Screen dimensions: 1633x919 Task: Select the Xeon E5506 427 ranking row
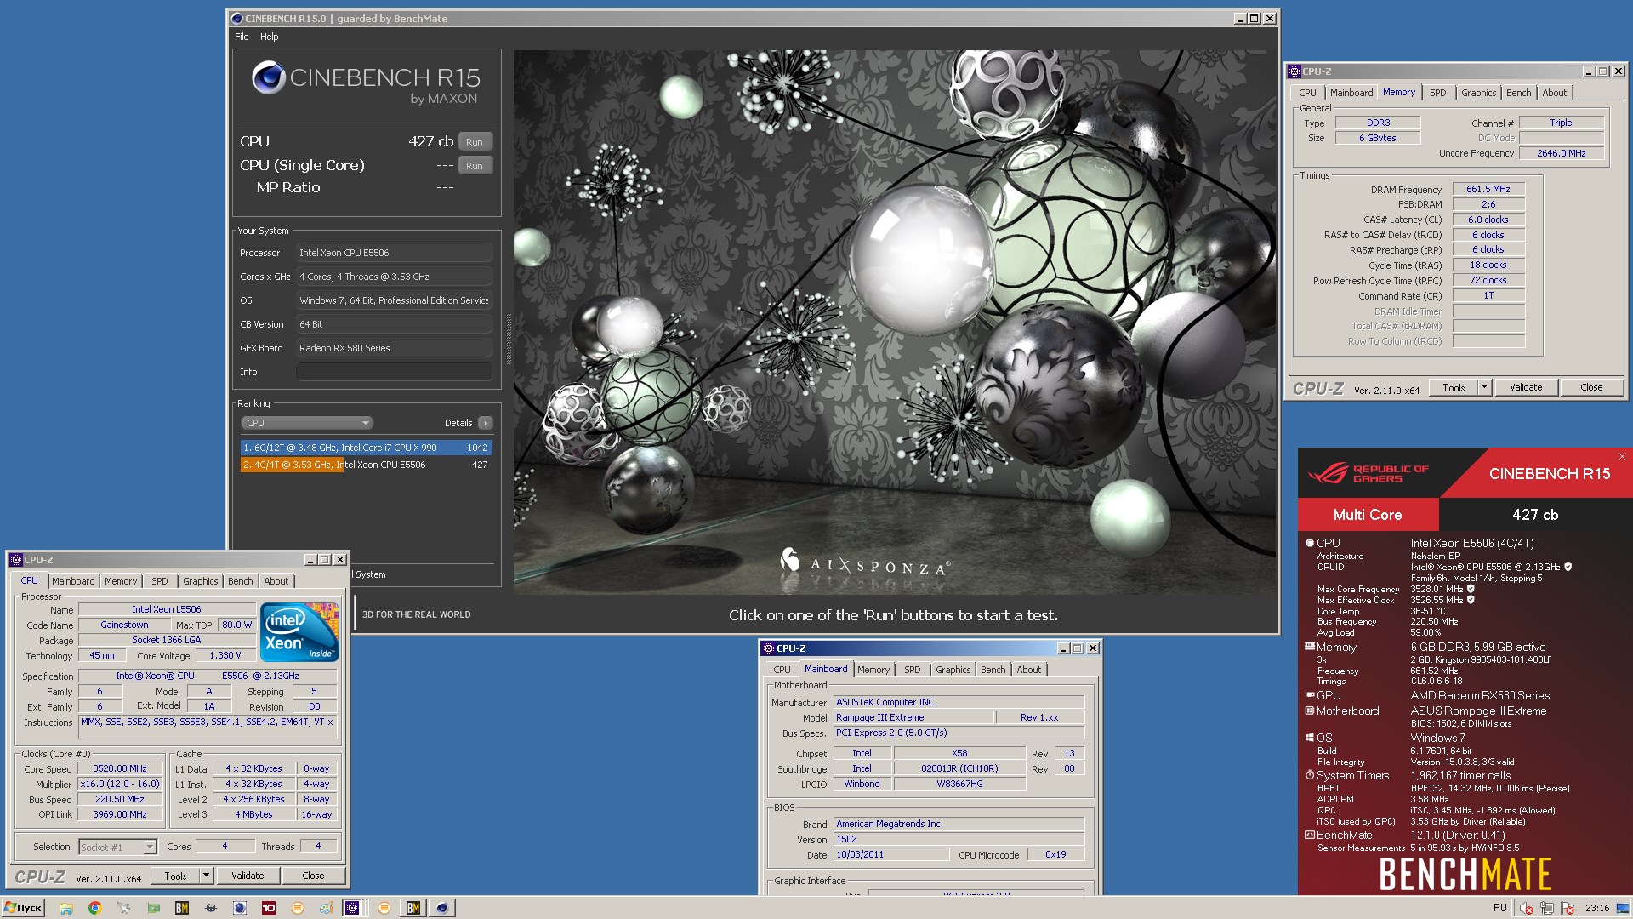(366, 465)
